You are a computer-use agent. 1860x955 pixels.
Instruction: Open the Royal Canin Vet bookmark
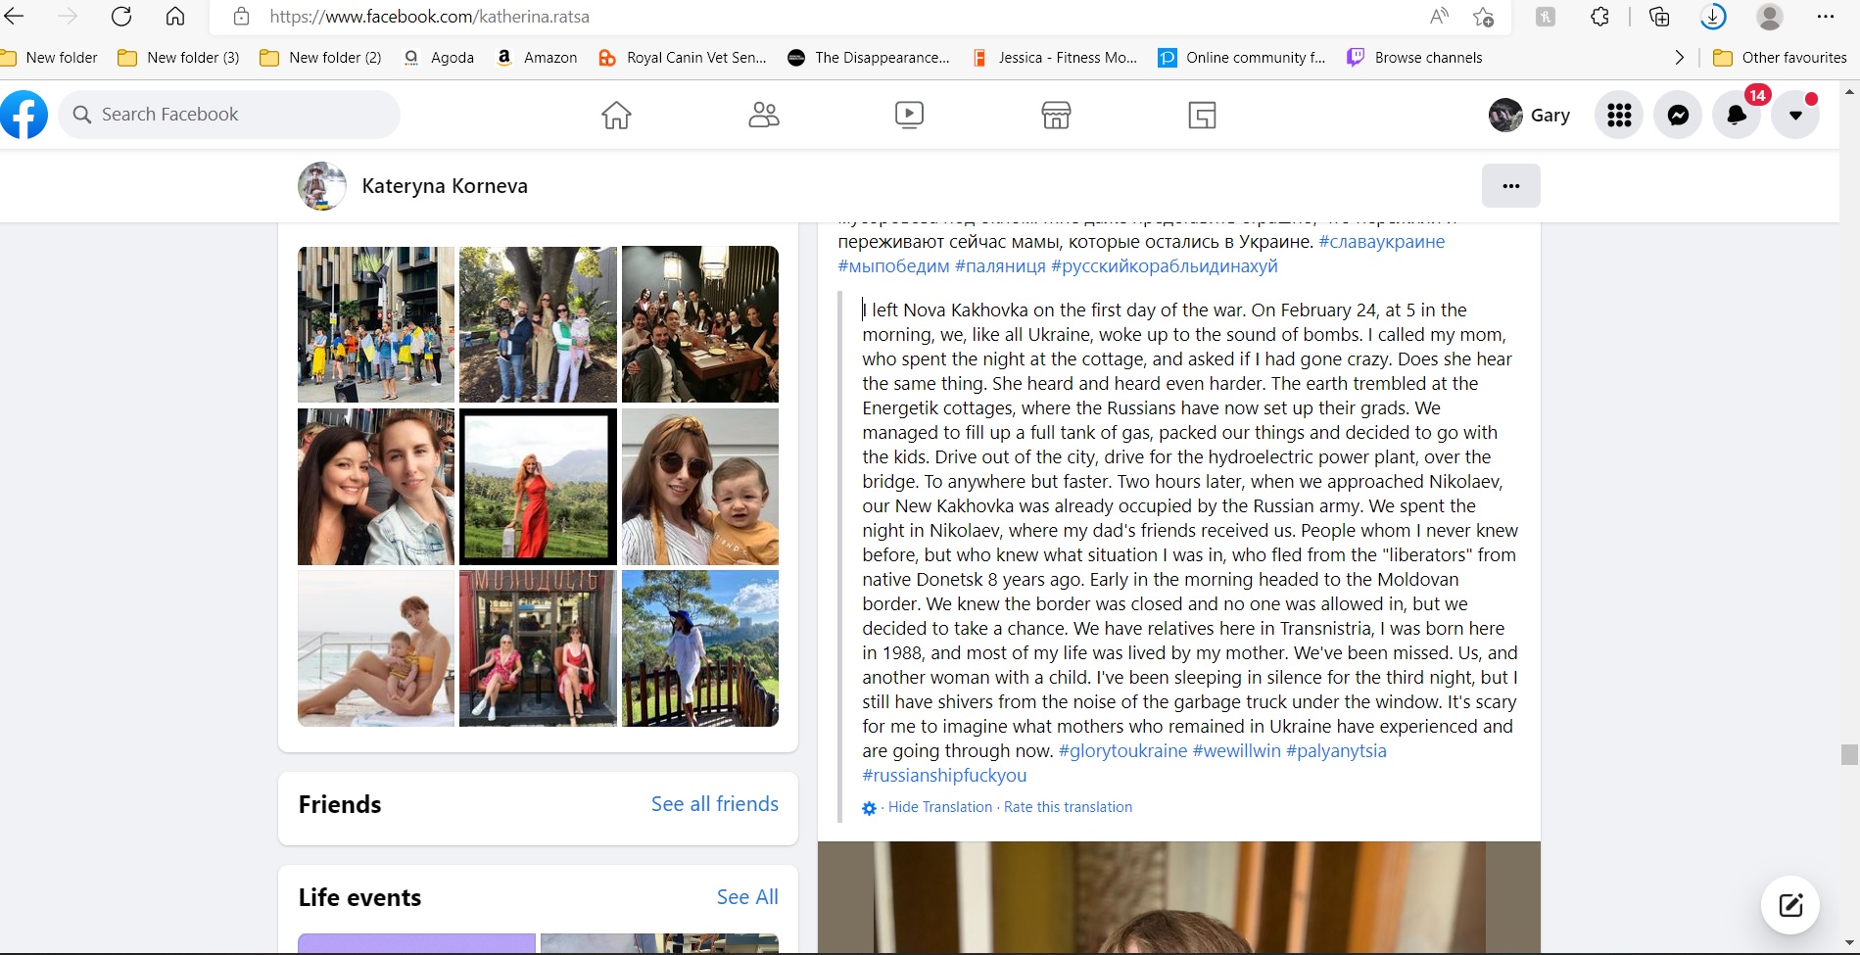[x=683, y=58]
